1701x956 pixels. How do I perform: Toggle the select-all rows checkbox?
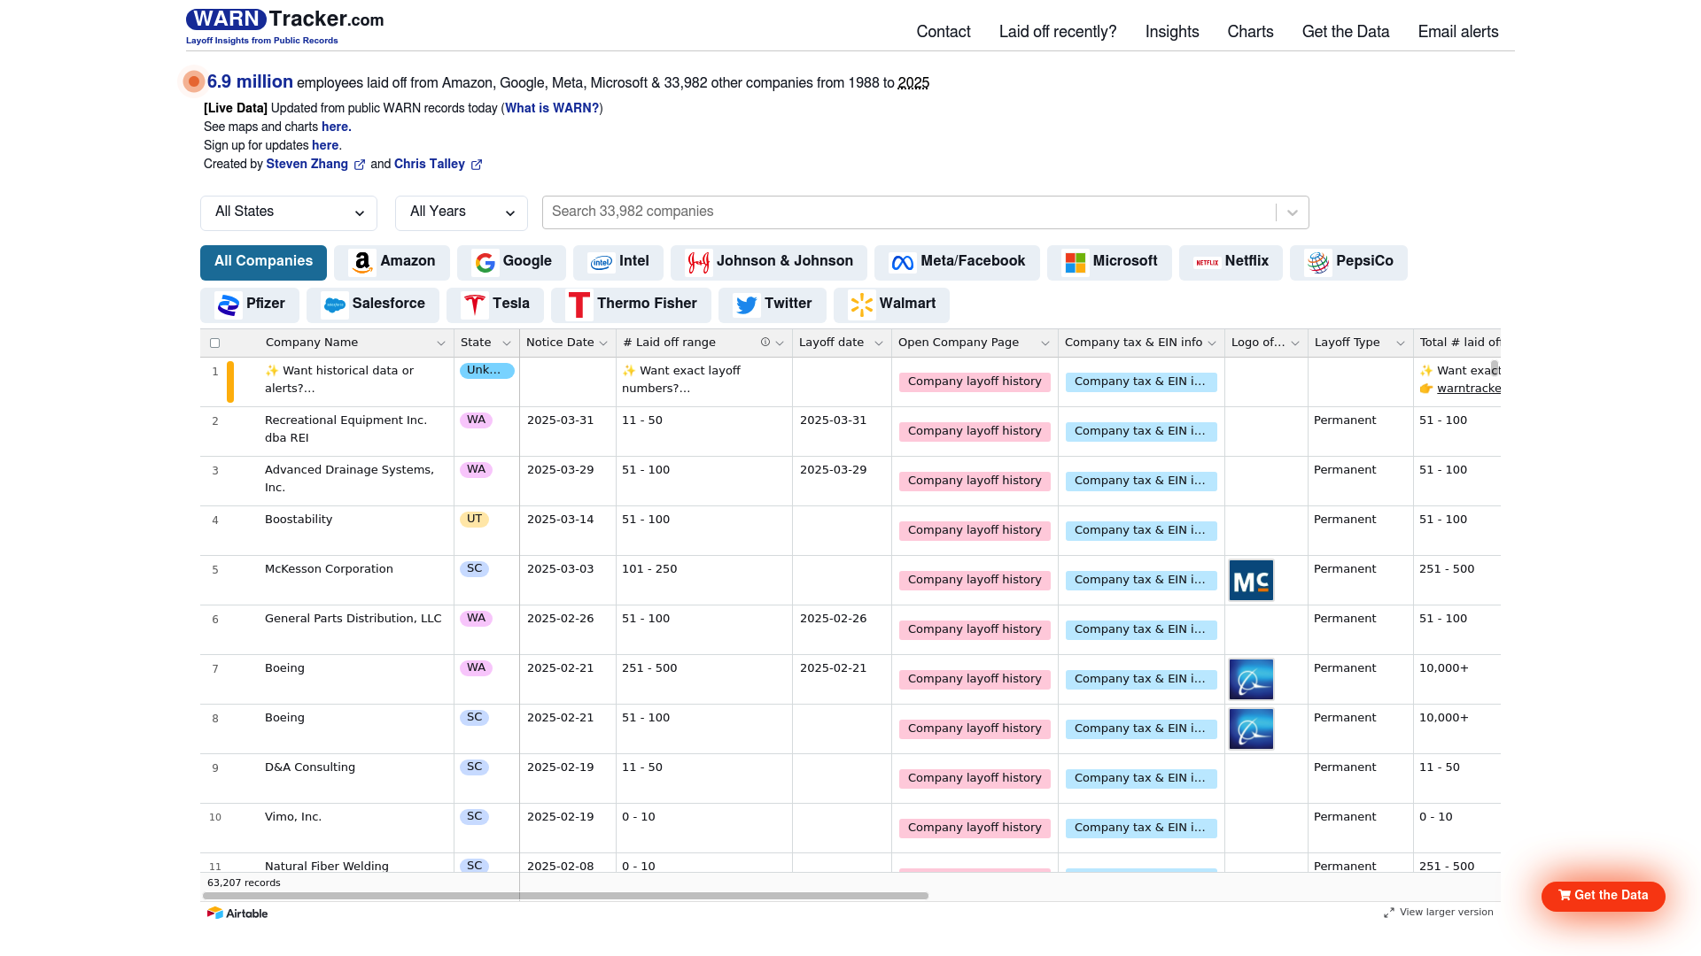(x=214, y=343)
